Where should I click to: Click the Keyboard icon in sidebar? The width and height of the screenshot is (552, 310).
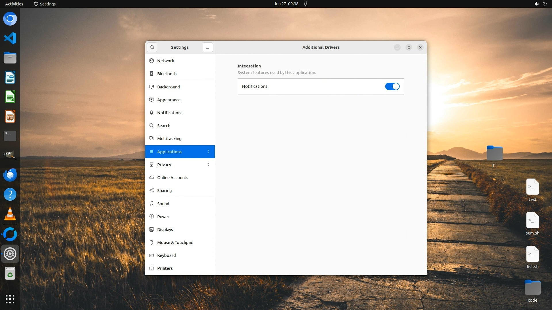pos(152,255)
